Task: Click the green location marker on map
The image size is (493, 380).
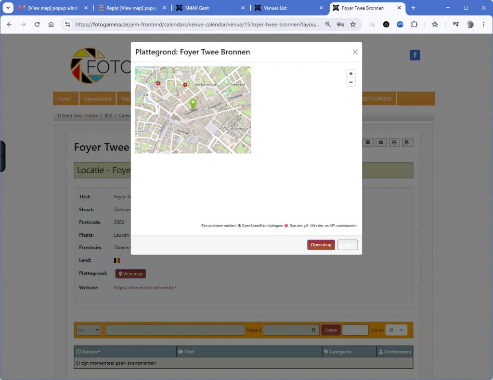Action: click(193, 103)
